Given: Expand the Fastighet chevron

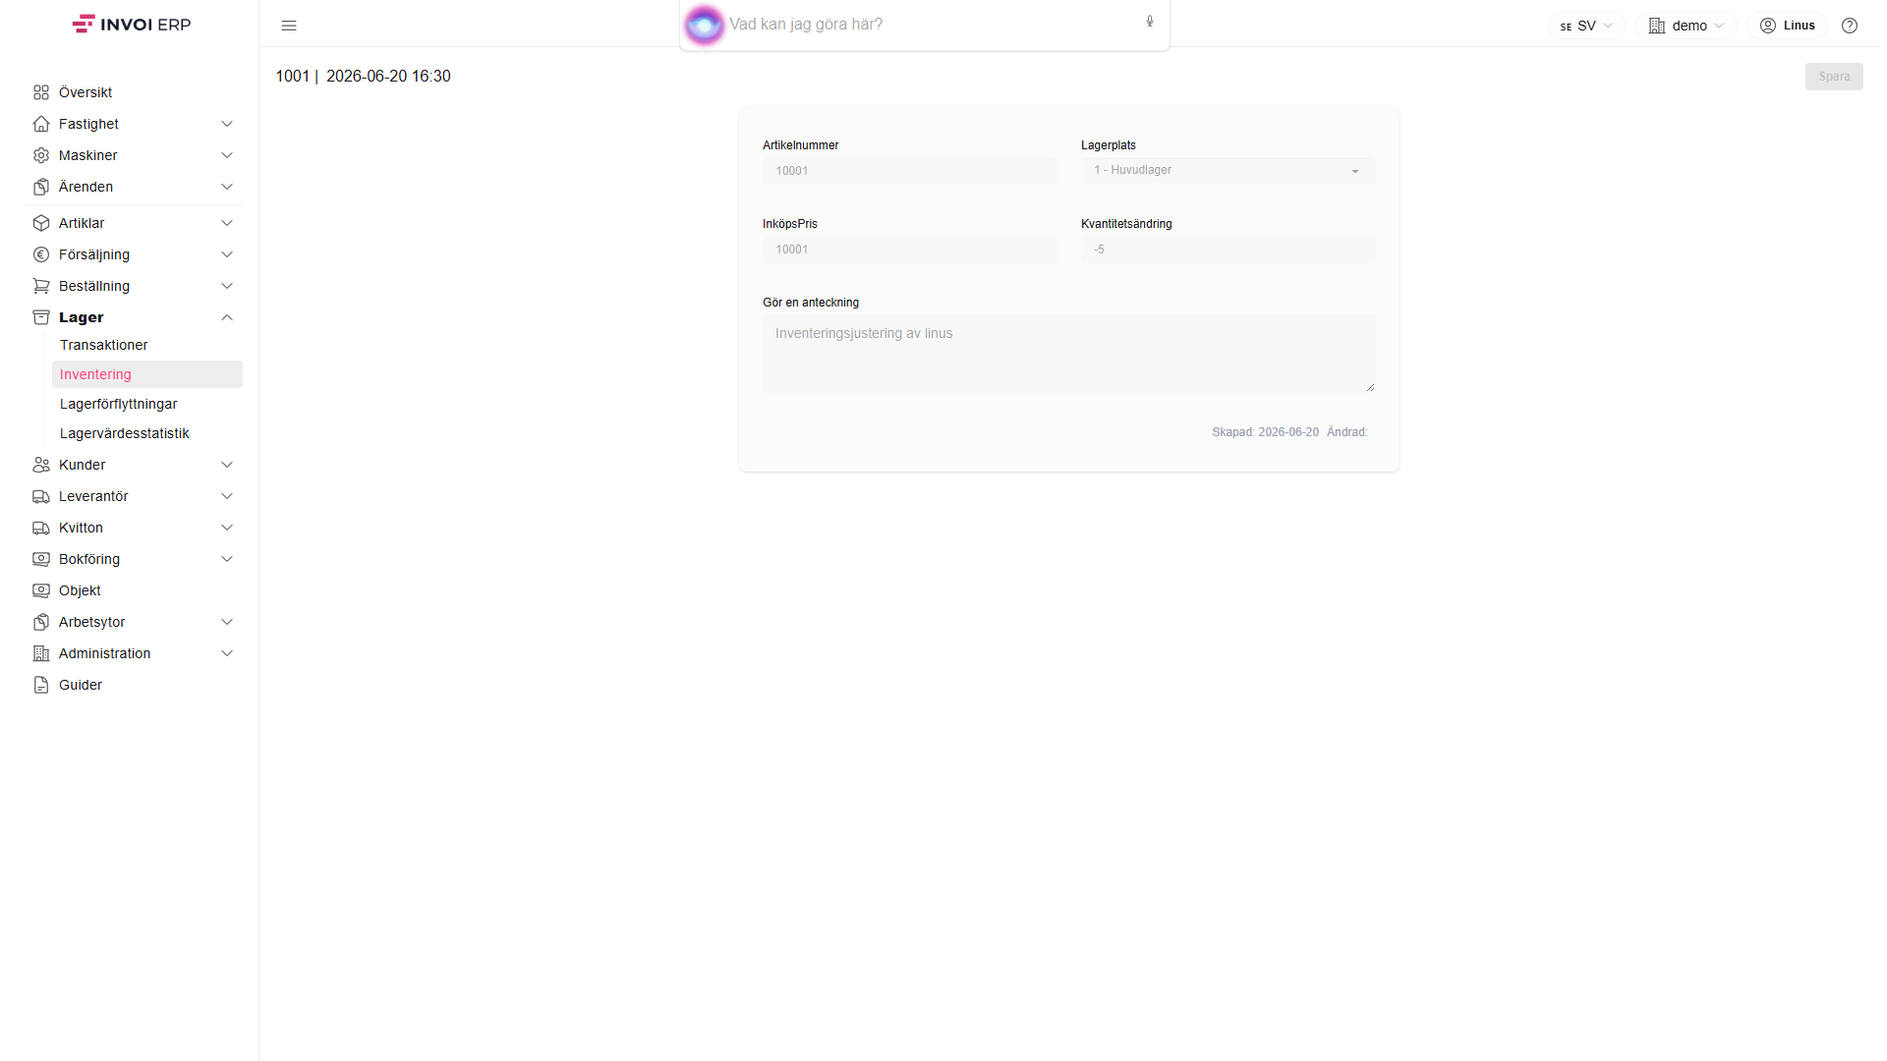Looking at the screenshot, I should 227,124.
